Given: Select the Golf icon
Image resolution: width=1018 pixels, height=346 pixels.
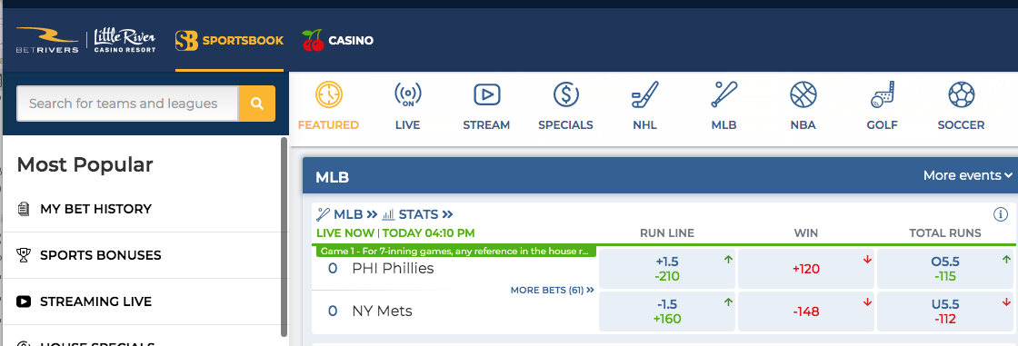Looking at the screenshot, I should tap(883, 95).
